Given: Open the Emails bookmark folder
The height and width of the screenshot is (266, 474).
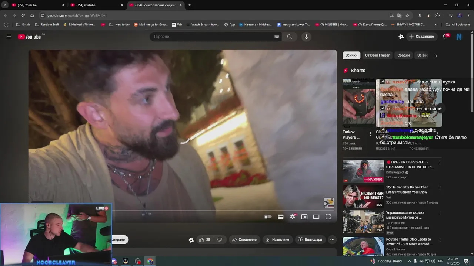Looking at the screenshot, I should pos(23,25).
